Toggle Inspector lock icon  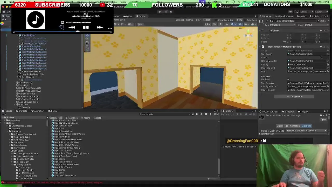[325, 16]
